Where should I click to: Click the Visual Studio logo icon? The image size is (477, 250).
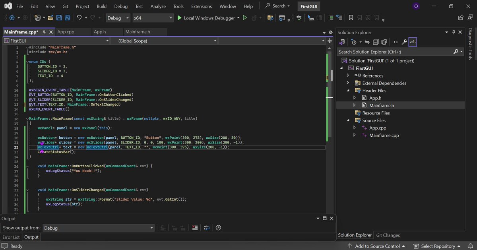(8, 6)
